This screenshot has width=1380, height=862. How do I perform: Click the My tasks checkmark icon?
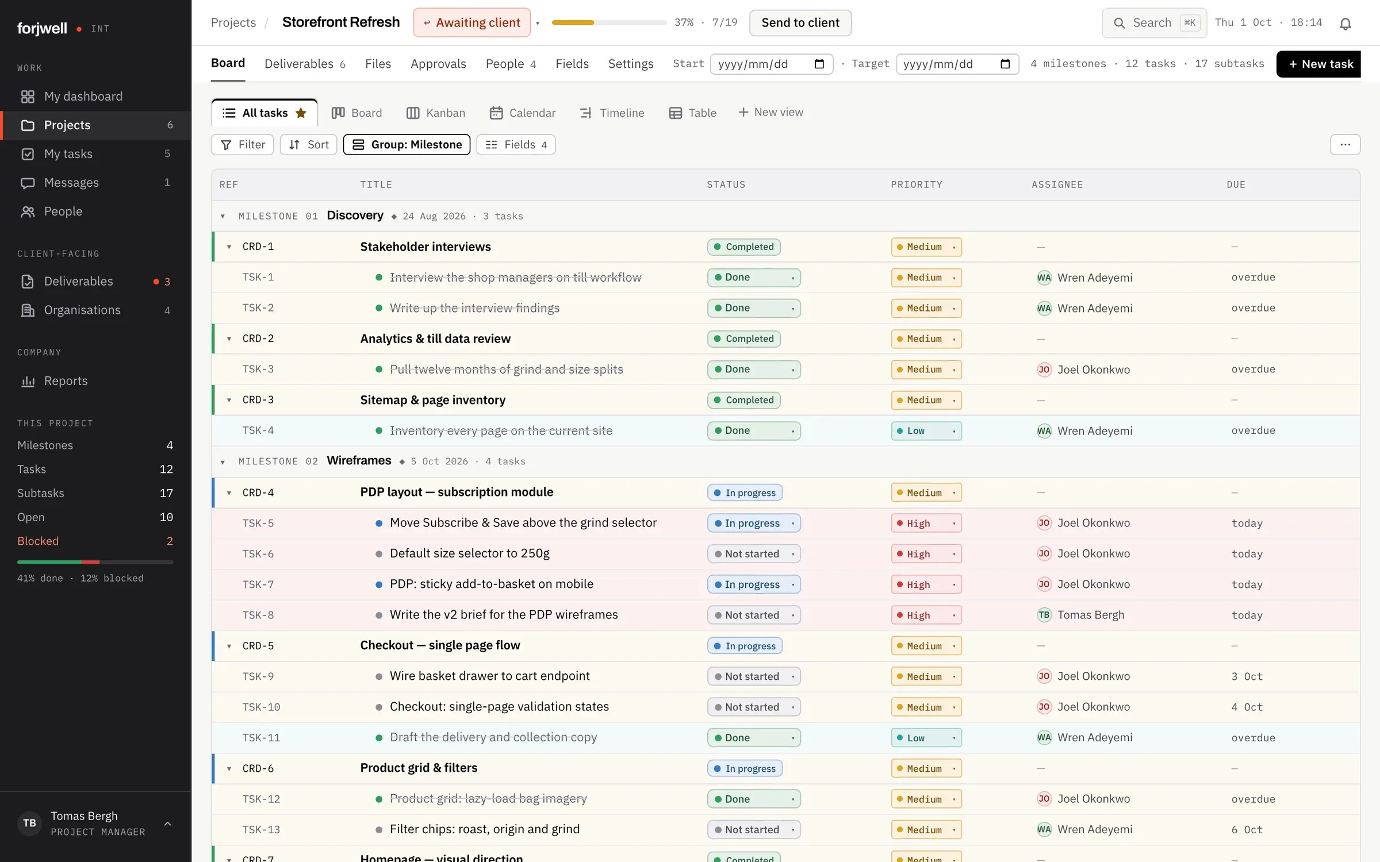coord(28,154)
